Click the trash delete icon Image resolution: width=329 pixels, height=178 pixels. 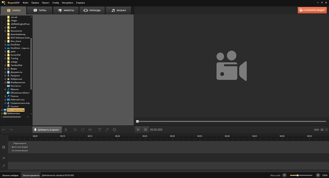(66, 129)
